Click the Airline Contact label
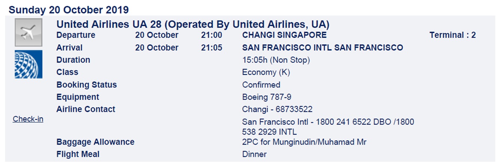The width and height of the screenshot is (496, 164). [x=86, y=109]
